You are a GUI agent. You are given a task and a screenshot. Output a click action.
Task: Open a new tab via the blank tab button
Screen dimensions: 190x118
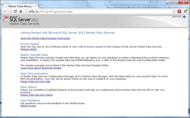(41, 6)
